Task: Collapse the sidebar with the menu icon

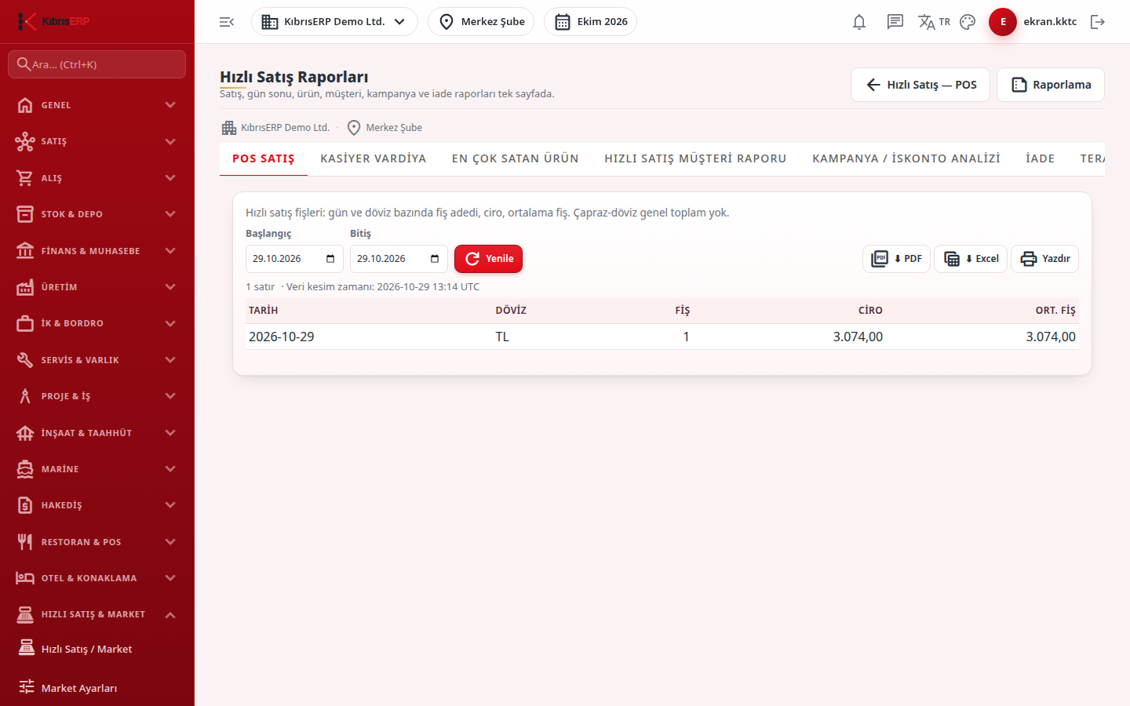Action: coord(227,22)
